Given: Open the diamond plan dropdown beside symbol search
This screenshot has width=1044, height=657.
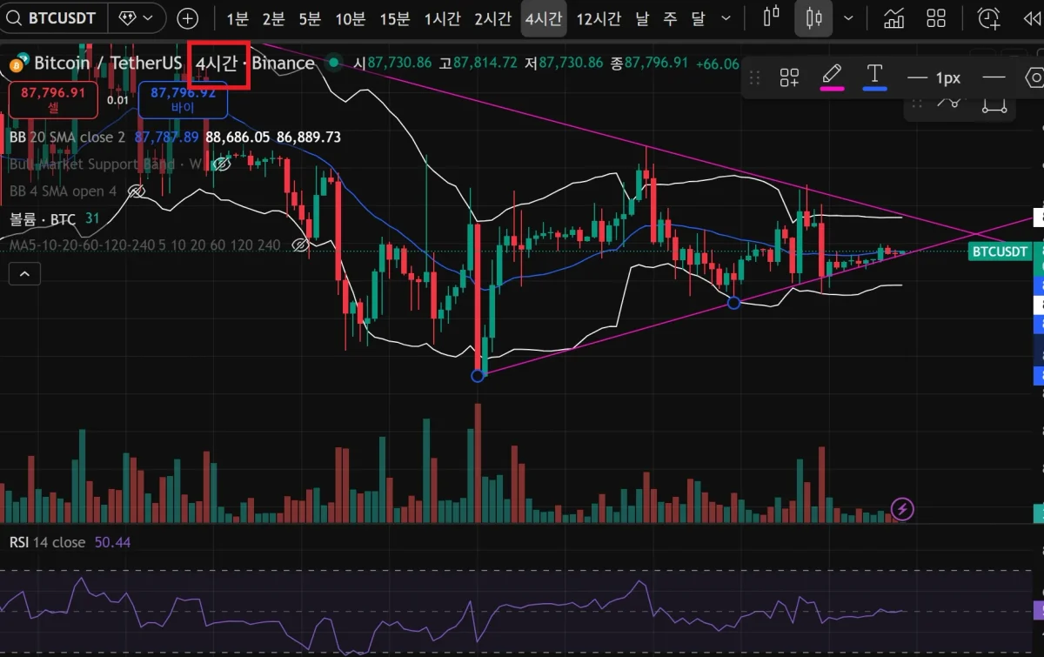Looking at the screenshot, I should pos(137,18).
